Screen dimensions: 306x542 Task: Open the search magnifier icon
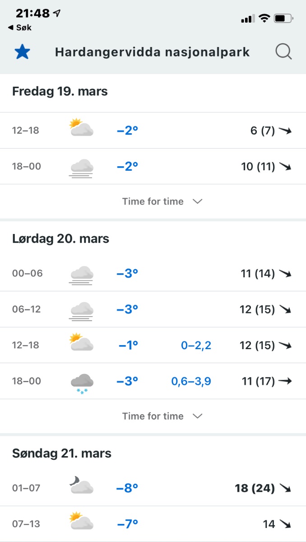(x=283, y=52)
